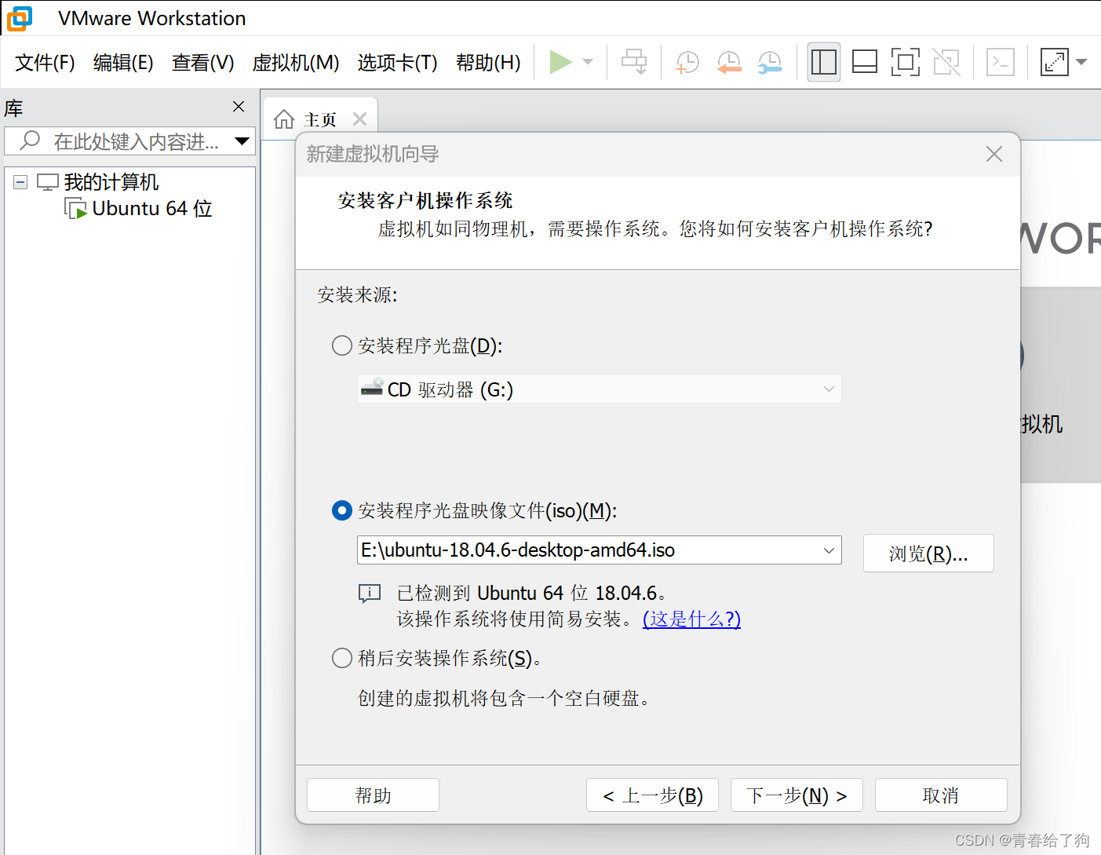Open the CD 驱动器 (G:) dropdown
This screenshot has width=1101, height=855.
pos(599,389)
